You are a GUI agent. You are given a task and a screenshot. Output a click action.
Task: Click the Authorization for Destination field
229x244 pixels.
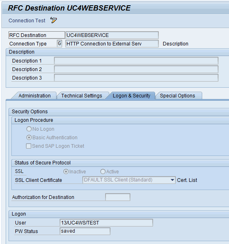118,197
